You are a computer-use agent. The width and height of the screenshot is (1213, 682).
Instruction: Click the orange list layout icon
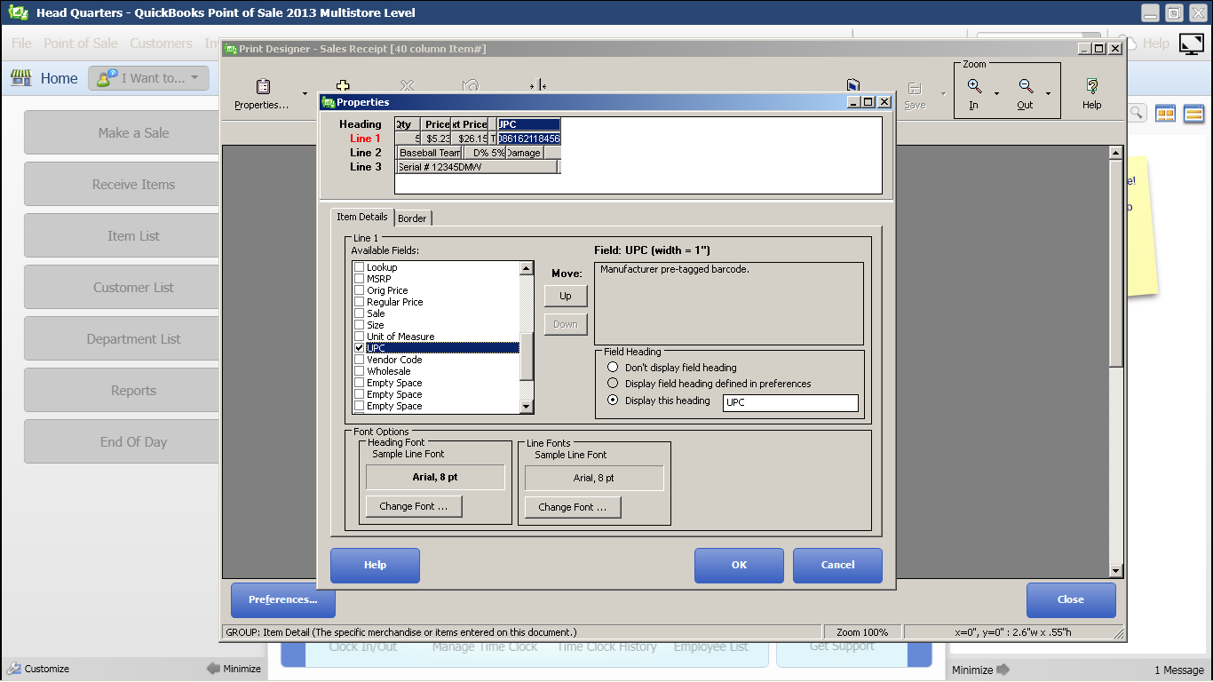click(1193, 114)
